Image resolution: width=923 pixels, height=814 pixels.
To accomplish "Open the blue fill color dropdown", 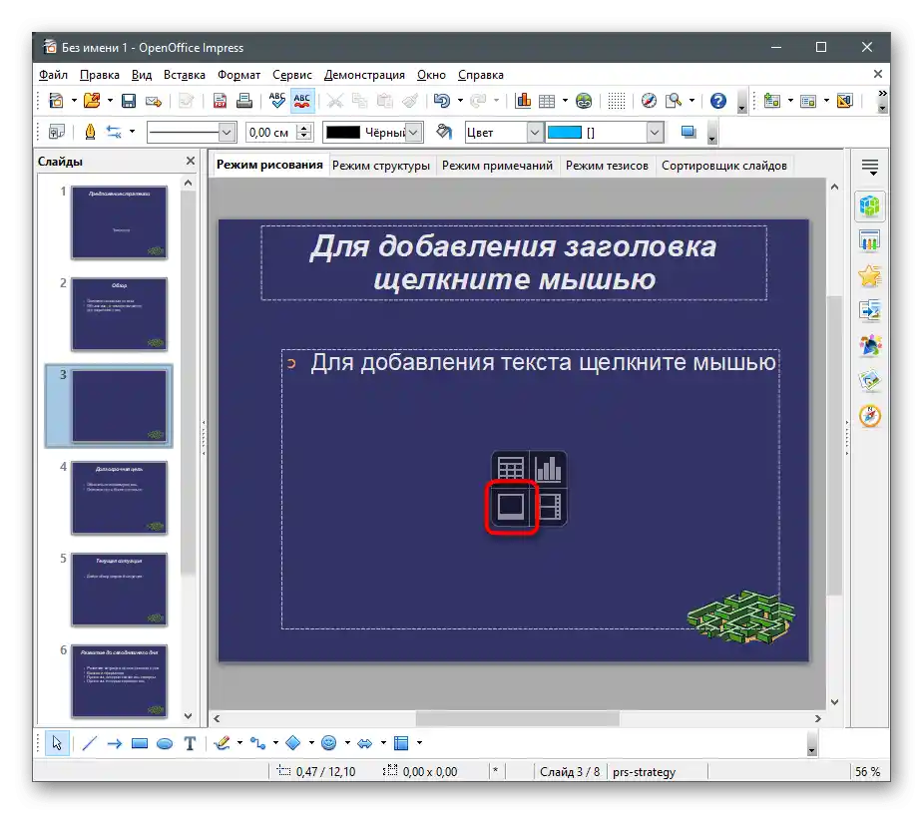I will [x=655, y=133].
